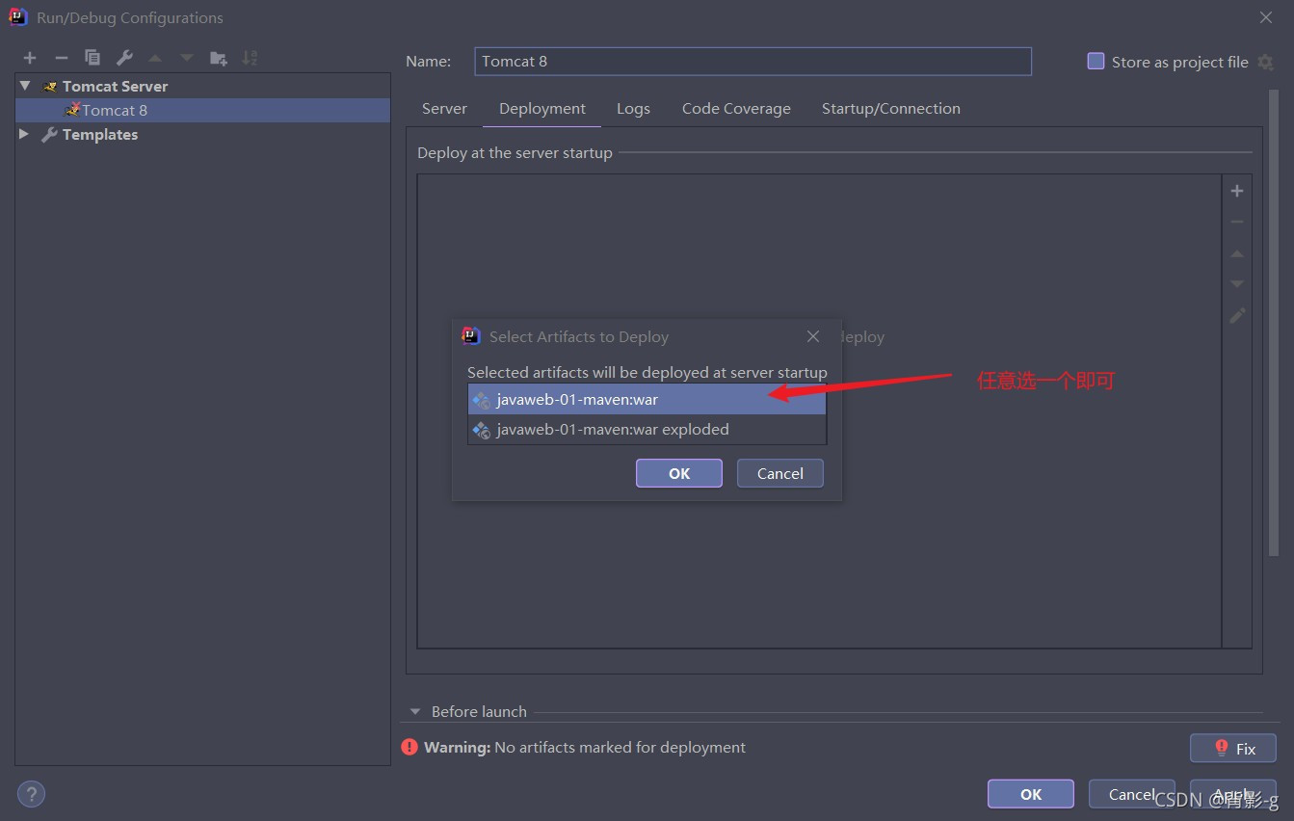
Task: Remove artifact minus icon in deployment panel
Action: pos(1237,222)
